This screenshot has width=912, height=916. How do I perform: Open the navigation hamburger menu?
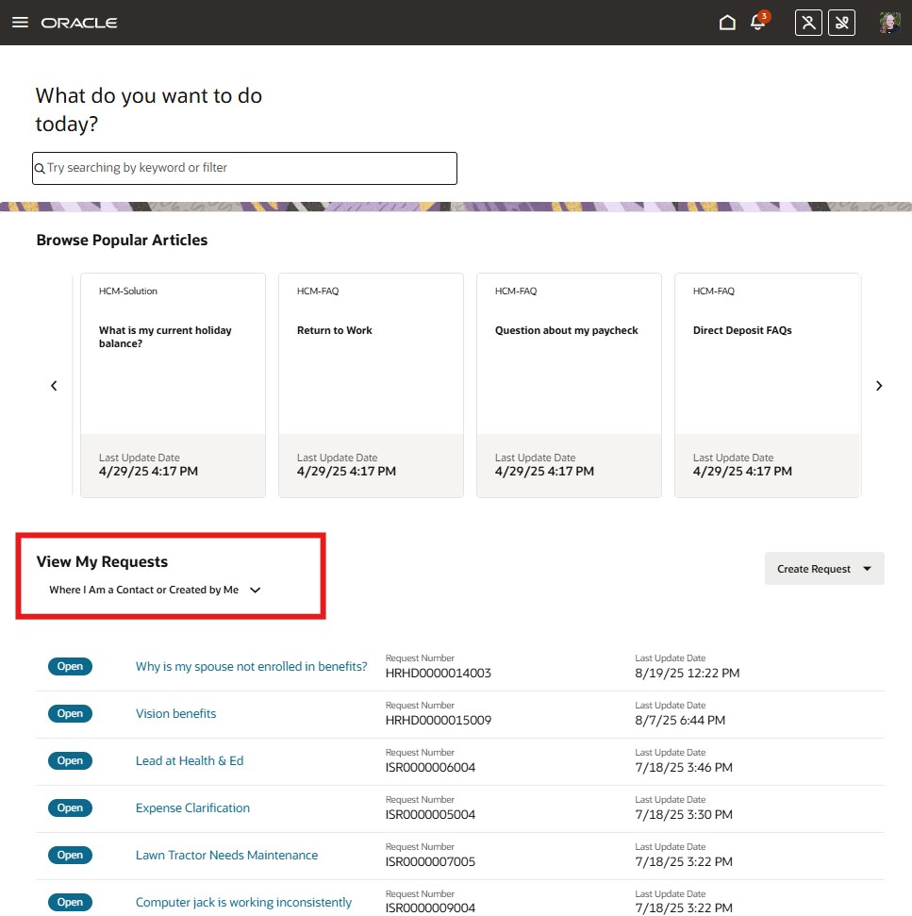click(20, 22)
